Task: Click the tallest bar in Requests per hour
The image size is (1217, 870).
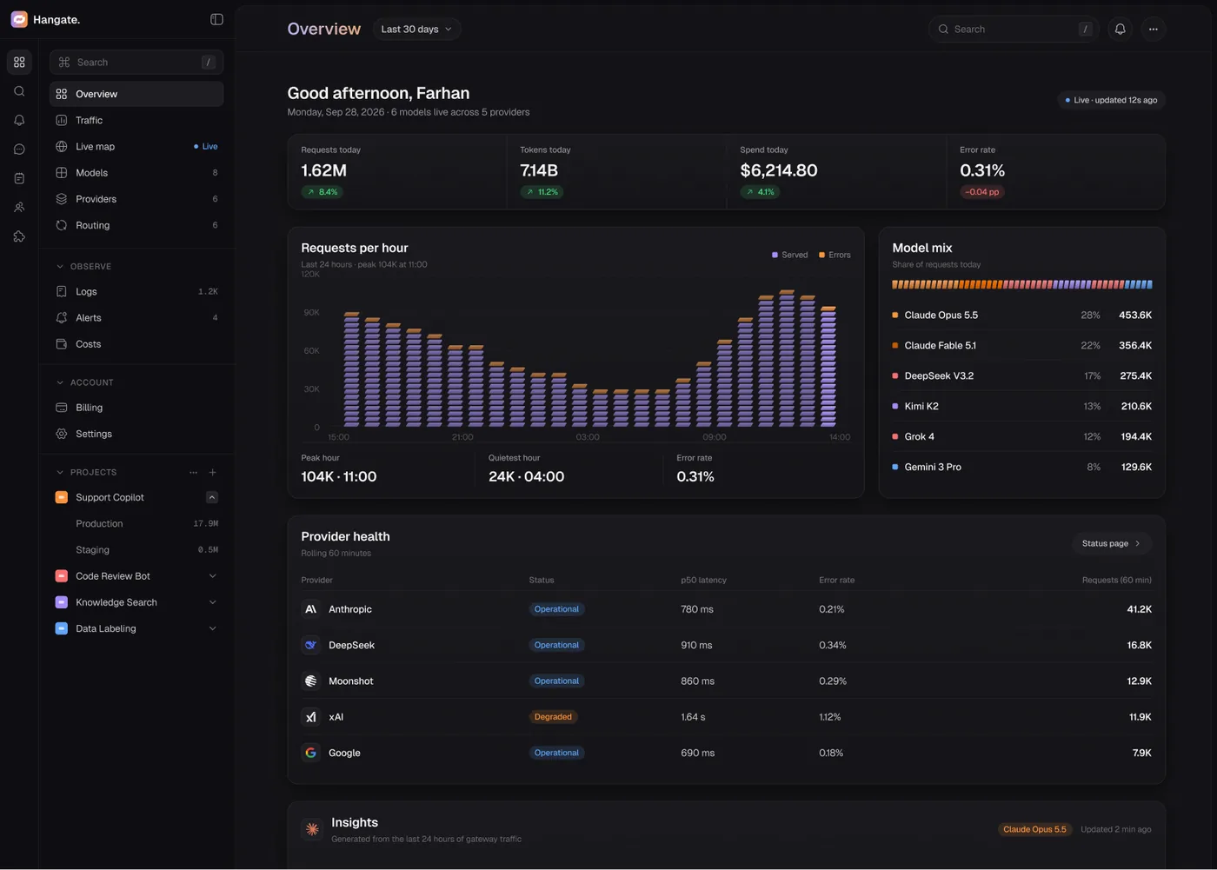Action: 787,358
